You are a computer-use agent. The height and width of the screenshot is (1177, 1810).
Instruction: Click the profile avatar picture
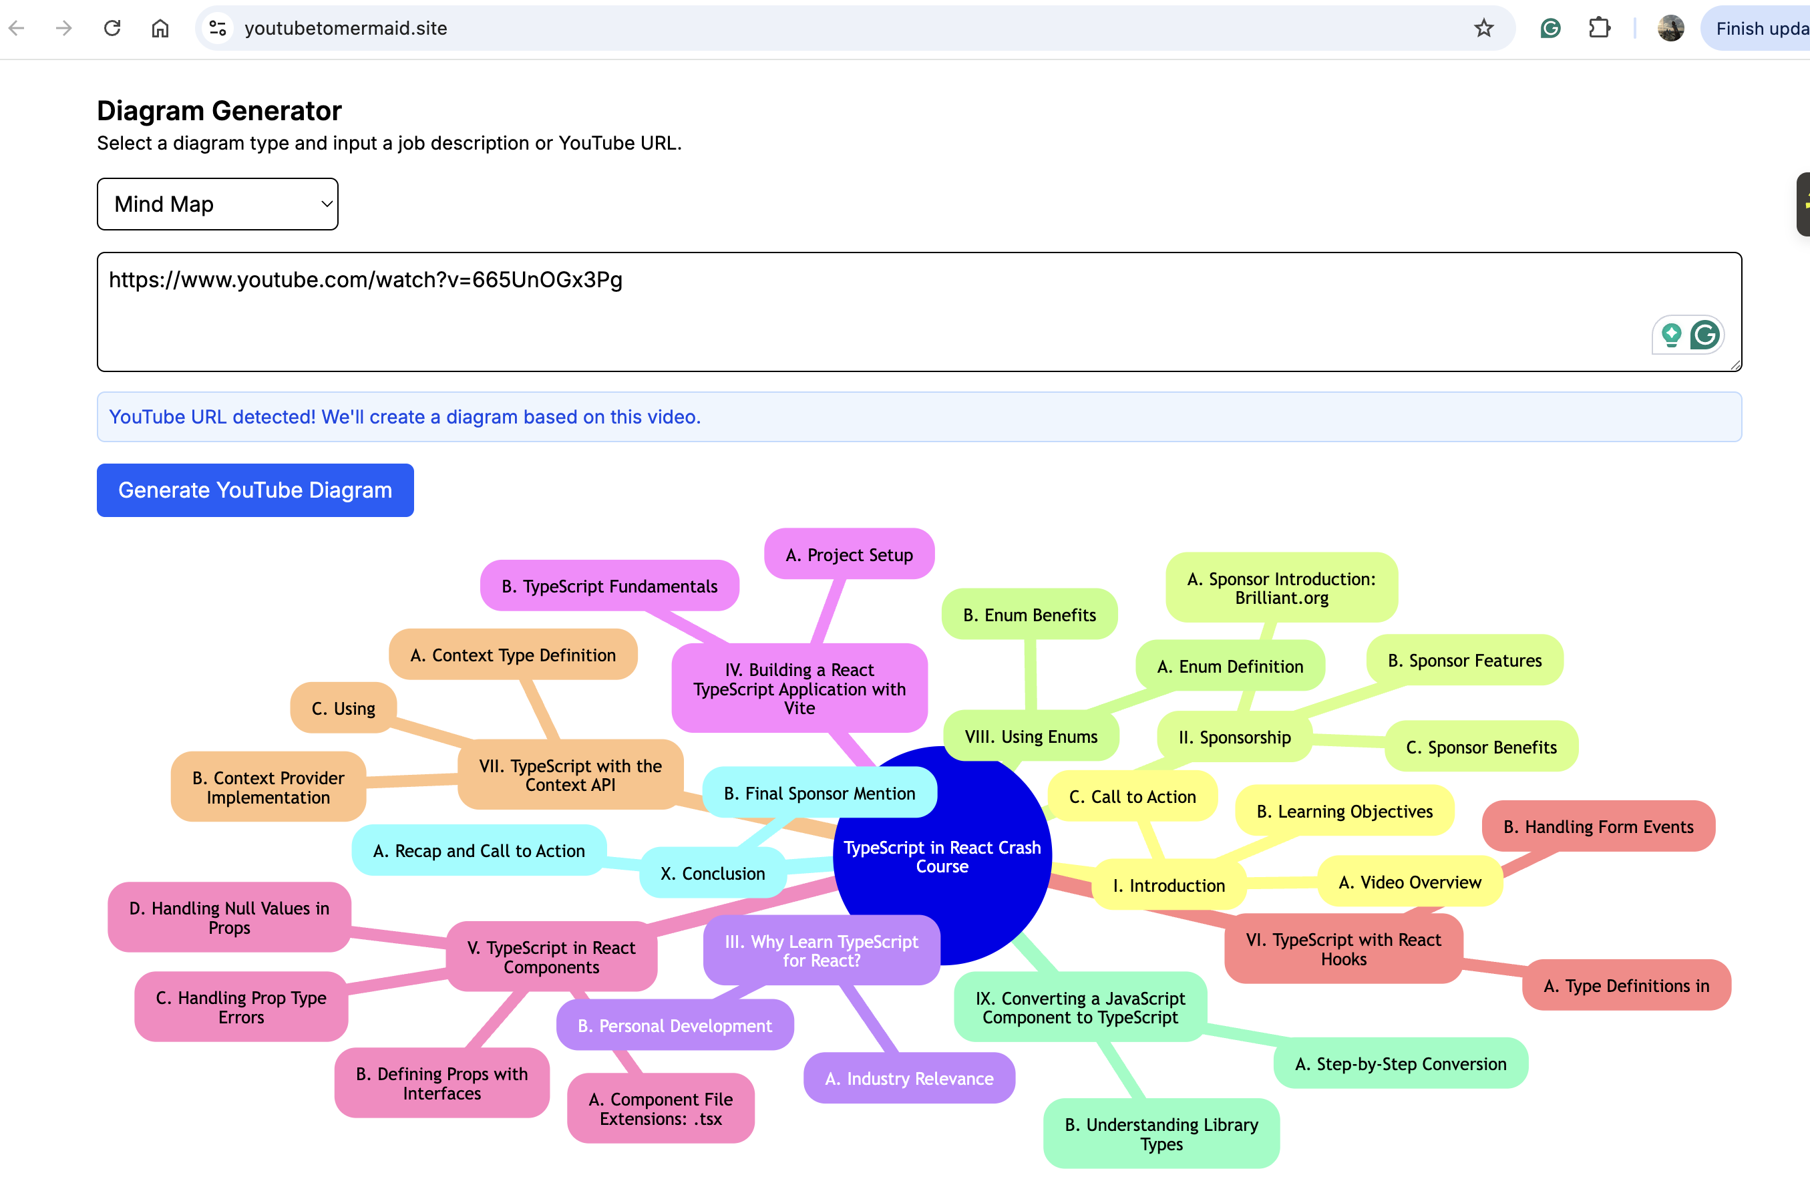tap(1670, 28)
